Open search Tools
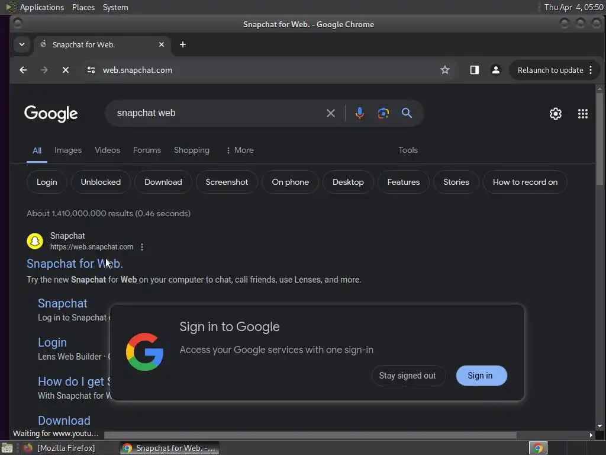Image resolution: width=606 pixels, height=455 pixels. point(408,150)
